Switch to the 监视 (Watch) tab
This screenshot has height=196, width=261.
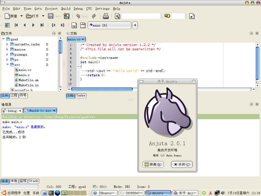coord(23,181)
